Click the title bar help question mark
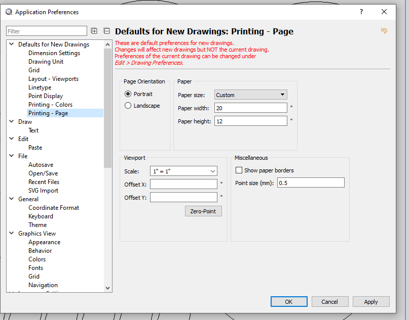The height and width of the screenshot is (320, 410). 361,12
